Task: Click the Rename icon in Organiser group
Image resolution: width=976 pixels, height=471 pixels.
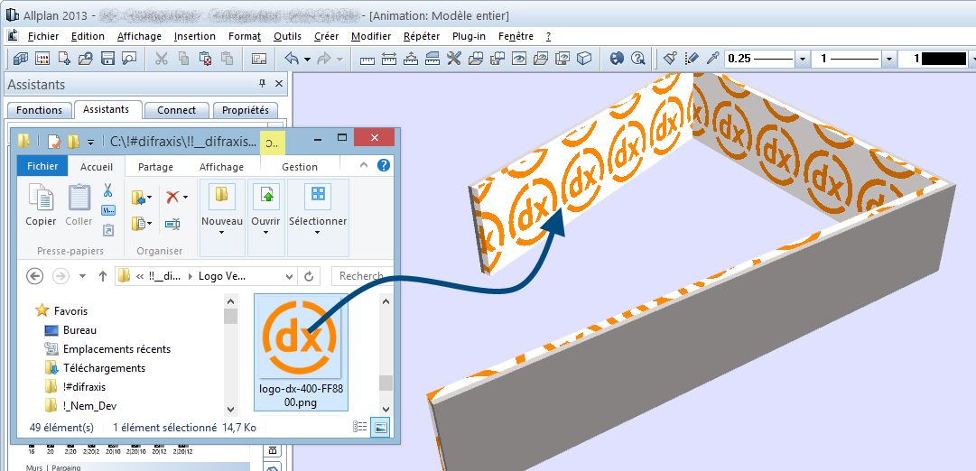Action: tap(172, 224)
